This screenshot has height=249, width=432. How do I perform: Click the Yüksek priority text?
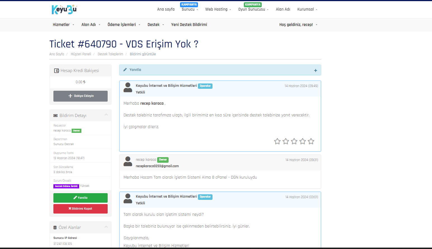point(85,186)
